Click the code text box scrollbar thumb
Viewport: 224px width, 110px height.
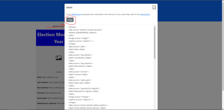click(x=155, y=43)
